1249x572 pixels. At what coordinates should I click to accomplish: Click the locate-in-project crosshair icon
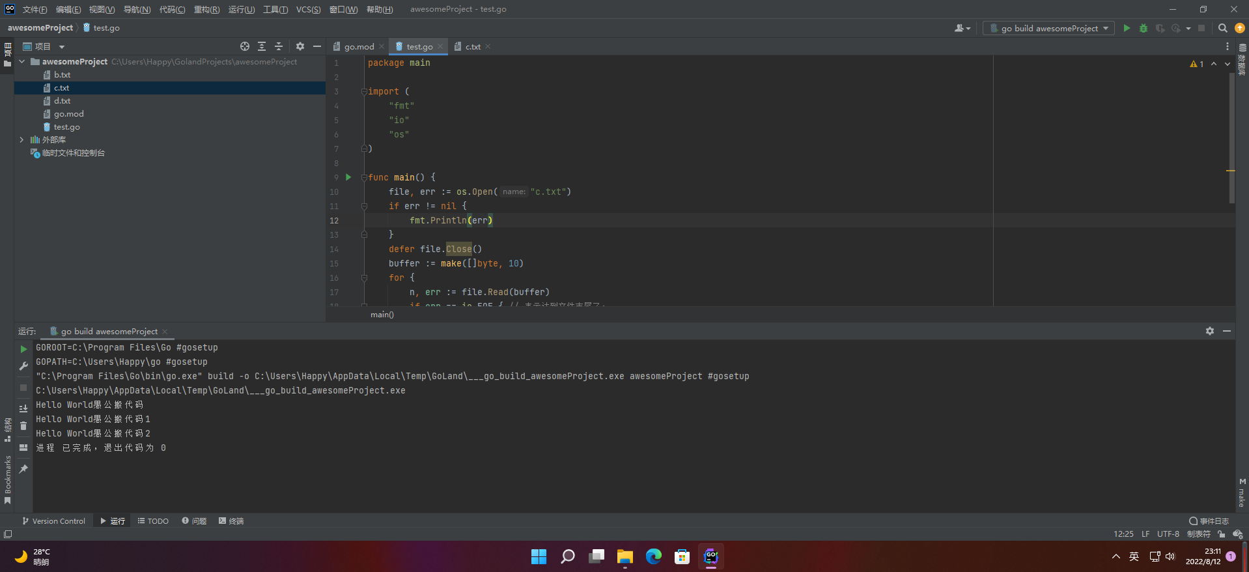tap(244, 46)
